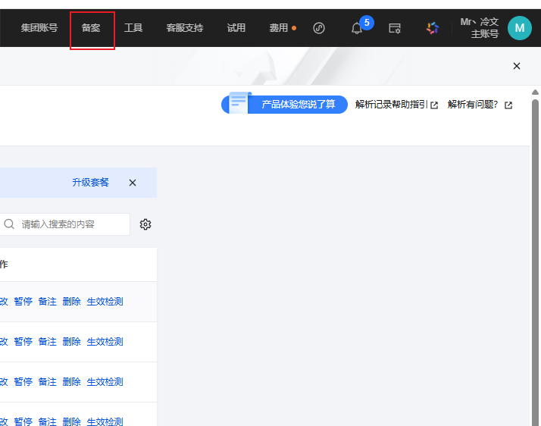Click 暂停 in the first record row
Image resolution: width=541 pixels, height=426 pixels.
click(x=23, y=302)
